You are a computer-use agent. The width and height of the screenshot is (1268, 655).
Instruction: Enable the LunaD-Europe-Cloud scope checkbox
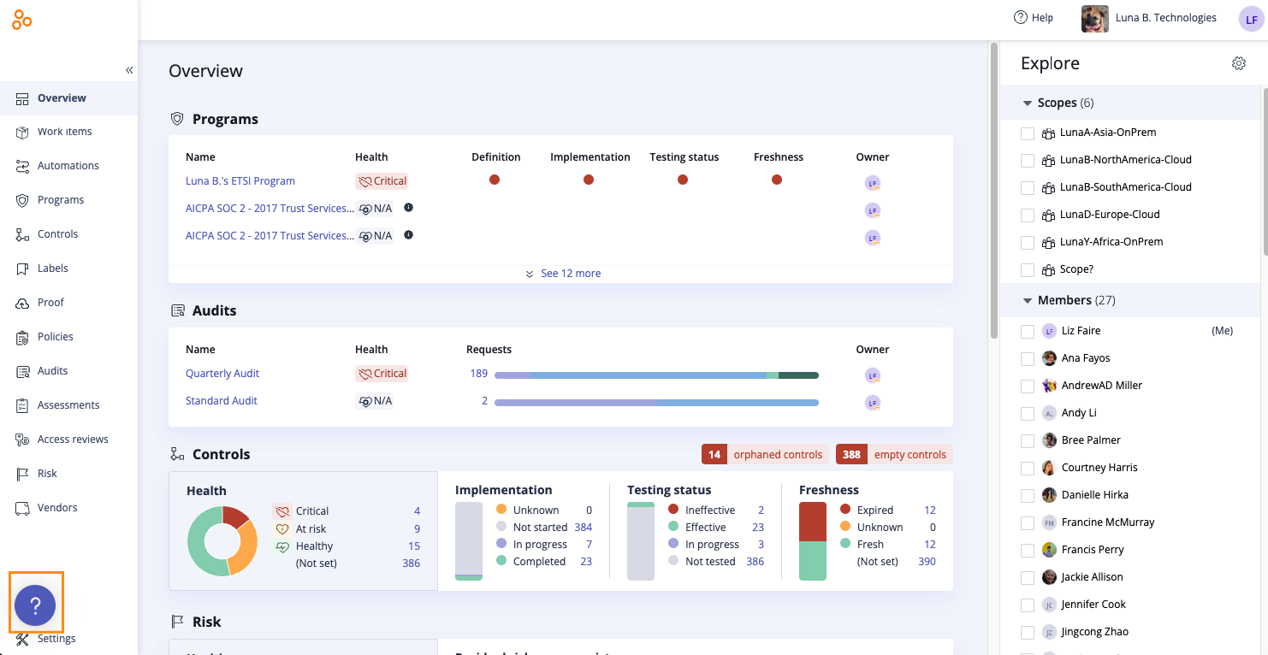[x=1028, y=215]
